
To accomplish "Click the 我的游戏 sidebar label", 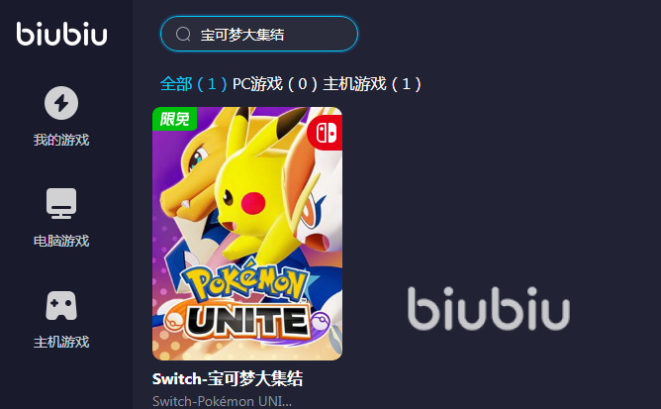I will coord(61,140).
